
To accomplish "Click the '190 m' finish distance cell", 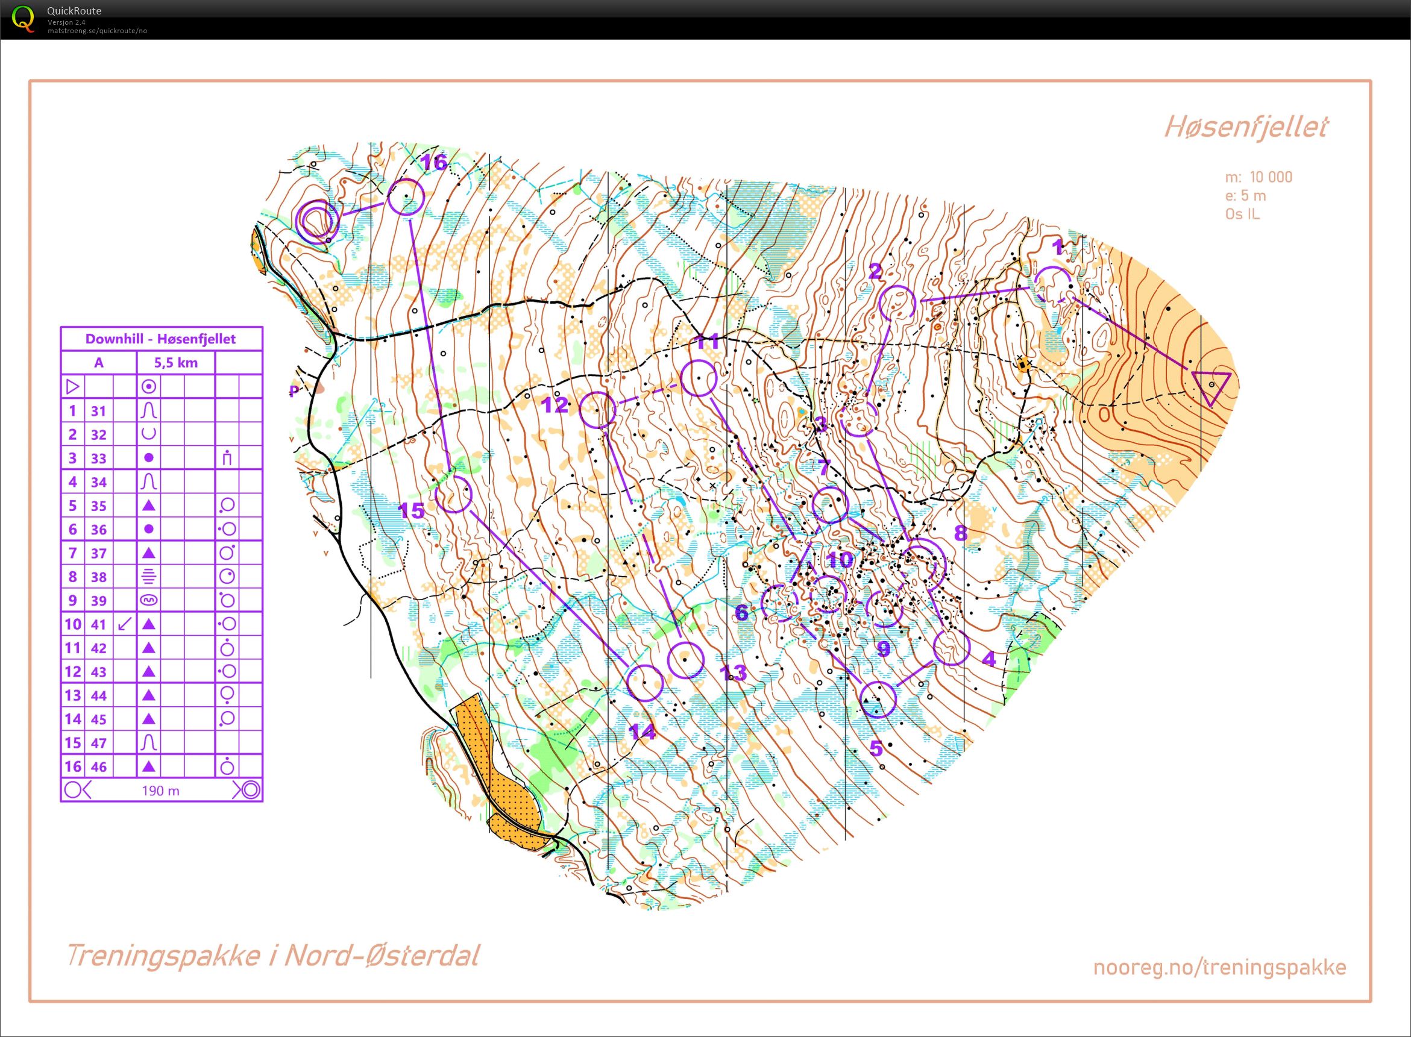I will (x=161, y=791).
